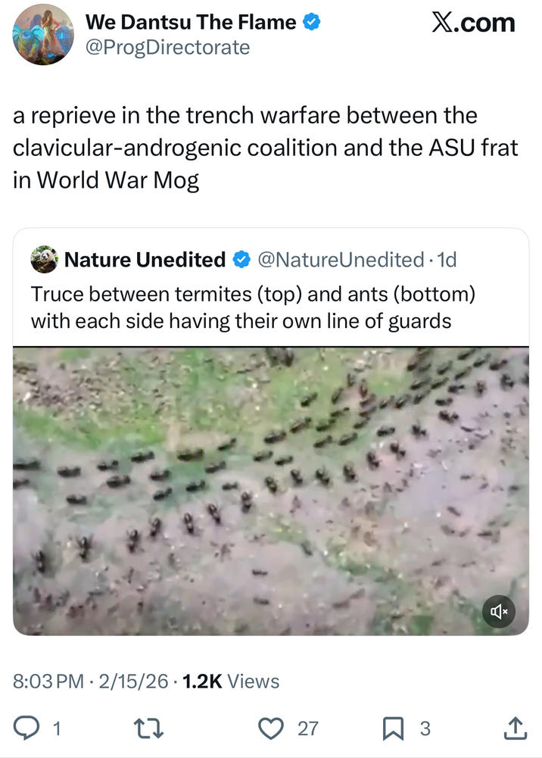This screenshot has height=758, width=542.
Task: Click verified badge beside We Dantsu The Flame
Action: coord(311,23)
